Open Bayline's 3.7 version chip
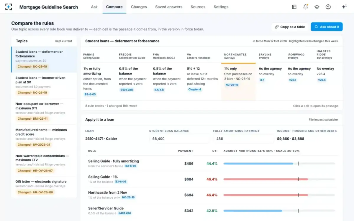This screenshot has height=221, width=354. point(262,80)
